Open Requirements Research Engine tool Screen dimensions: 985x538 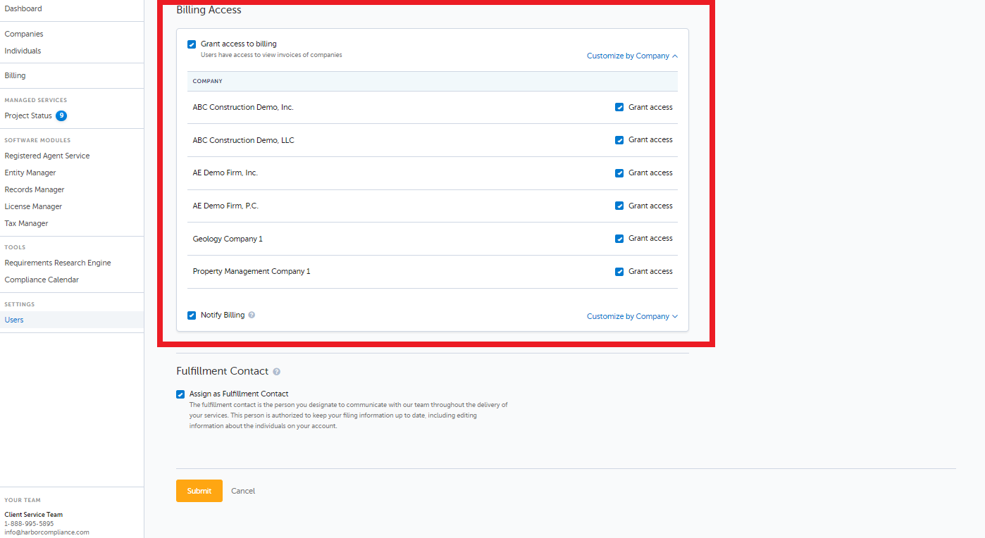click(x=58, y=263)
